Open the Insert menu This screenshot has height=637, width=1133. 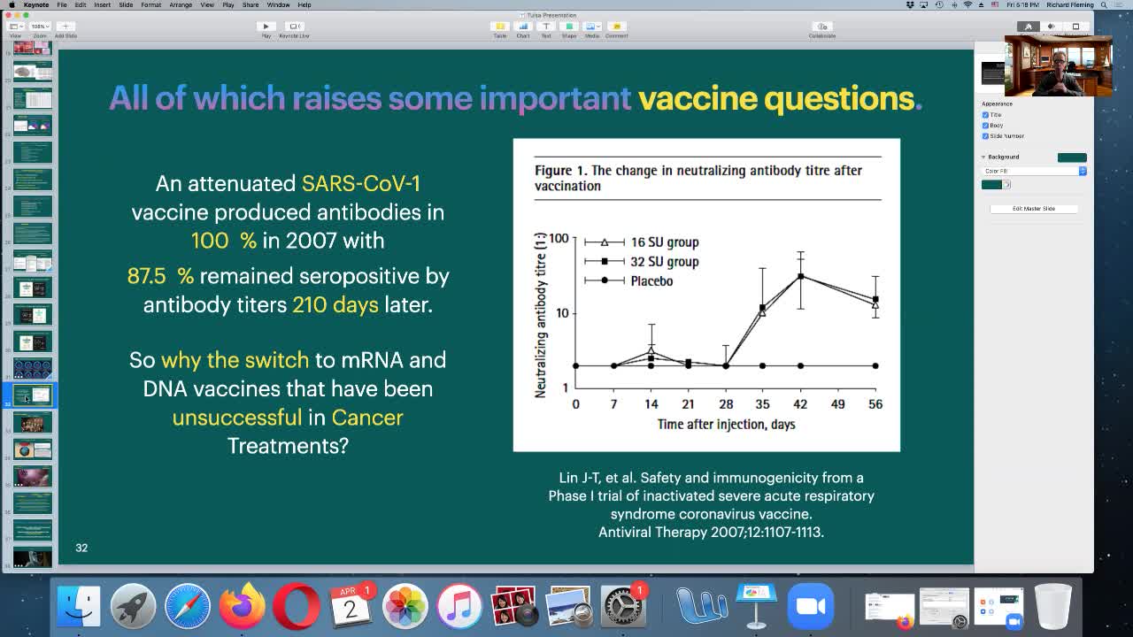pos(103,4)
